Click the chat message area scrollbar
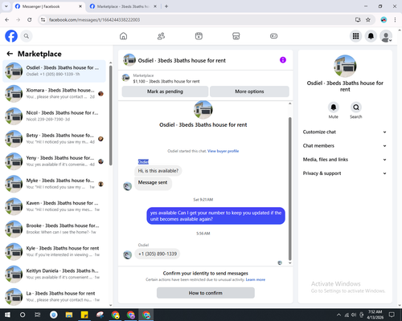Viewport: 402px width, 321px height. (289, 189)
